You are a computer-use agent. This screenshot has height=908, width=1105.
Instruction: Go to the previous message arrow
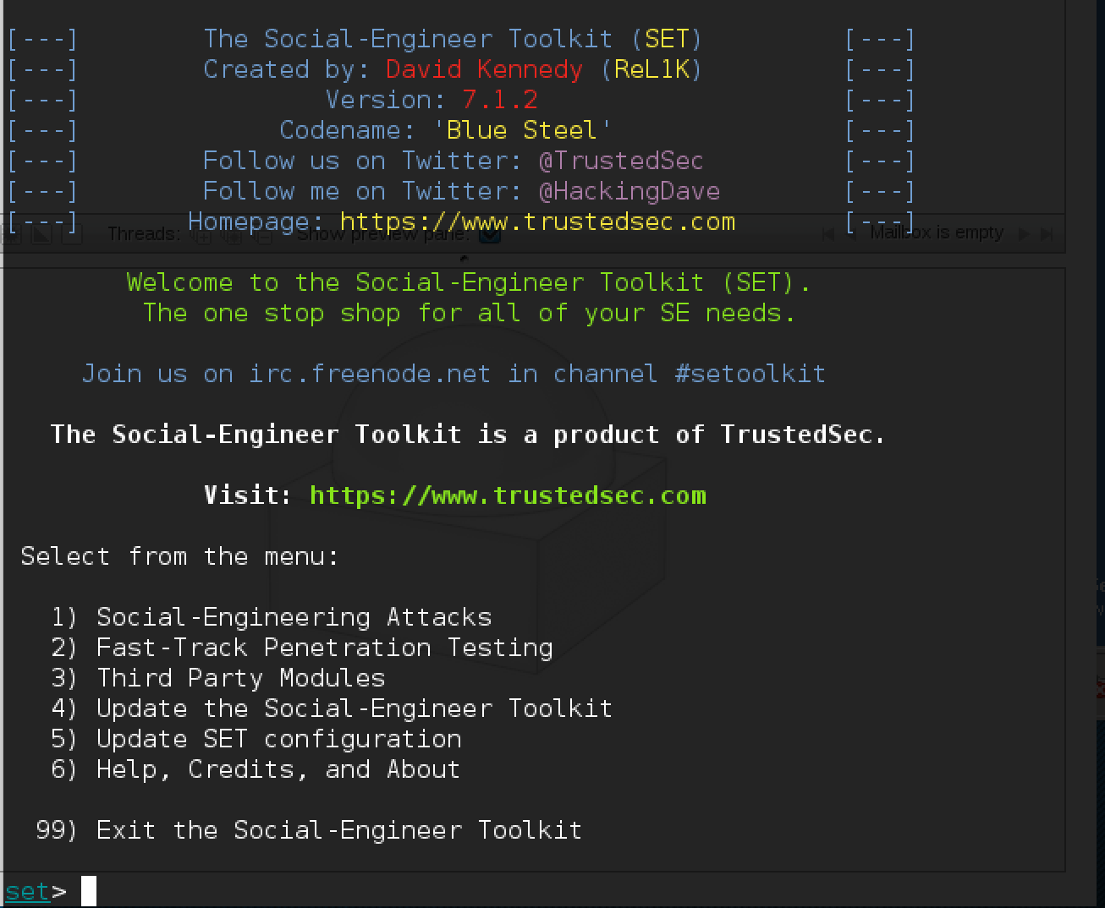coord(851,234)
